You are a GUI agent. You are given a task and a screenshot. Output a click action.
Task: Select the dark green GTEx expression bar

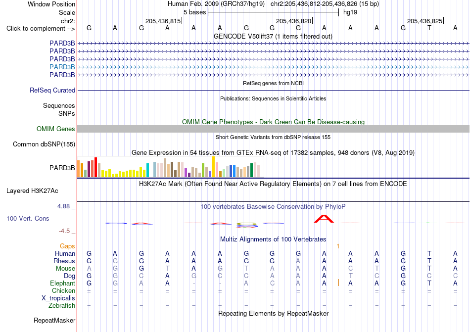point(251,170)
